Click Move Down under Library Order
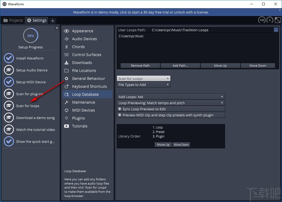282x202 pixels. (181, 145)
